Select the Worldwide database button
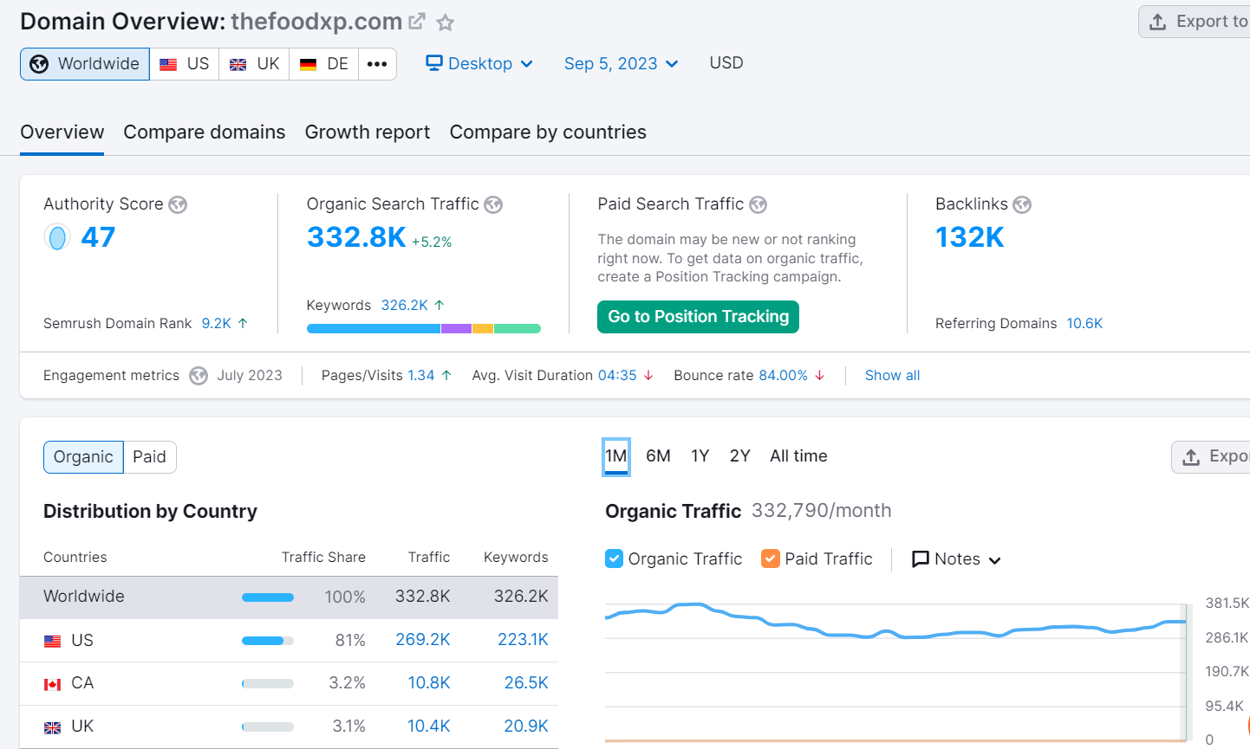 point(85,64)
